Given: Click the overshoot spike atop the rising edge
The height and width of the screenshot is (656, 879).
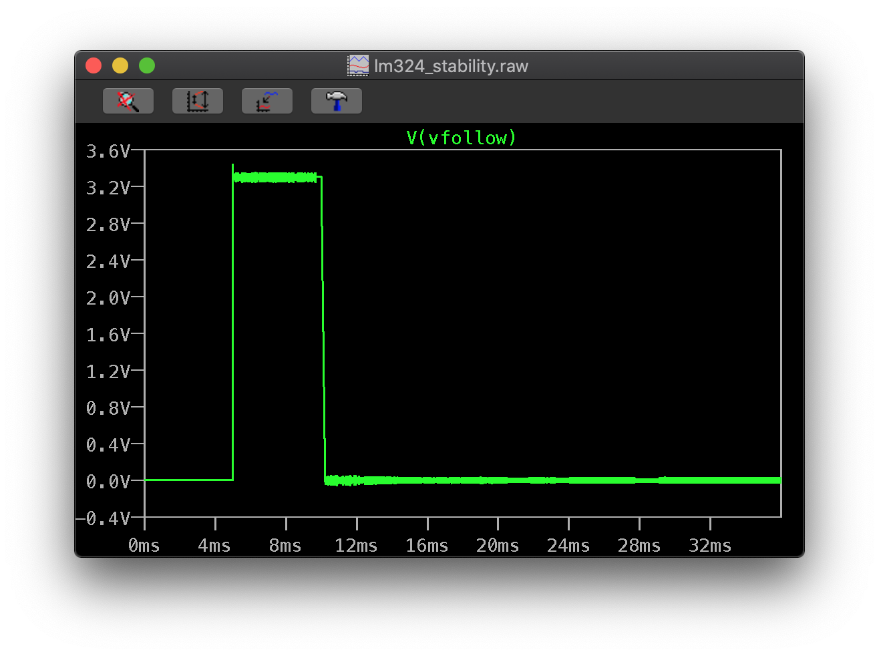Looking at the screenshot, I should click(233, 167).
